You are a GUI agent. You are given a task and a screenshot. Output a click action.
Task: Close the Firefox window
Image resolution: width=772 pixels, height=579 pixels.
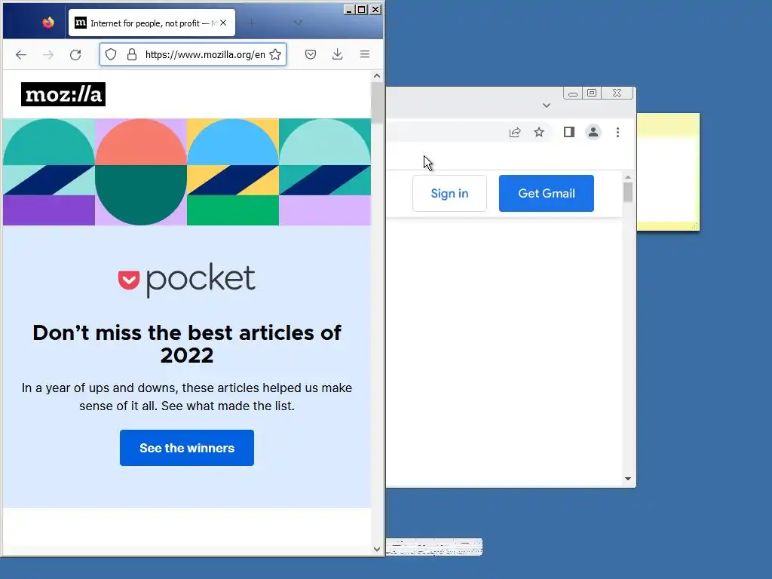[x=375, y=9]
